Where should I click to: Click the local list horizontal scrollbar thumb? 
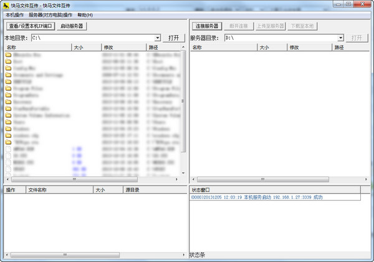pos(74,179)
